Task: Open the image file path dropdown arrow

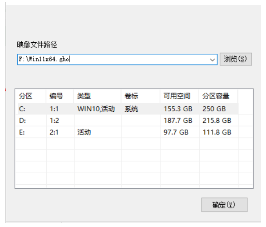Action: pos(212,60)
